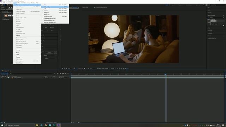This screenshot has width=226, height=127.
Task: Click the Primary Viewer icon
Action: pos(64,68)
